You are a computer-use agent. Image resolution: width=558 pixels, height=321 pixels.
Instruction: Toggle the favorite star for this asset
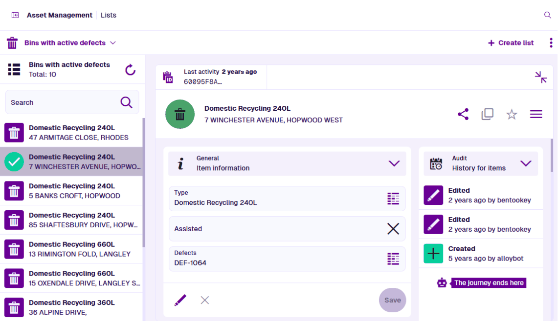(x=512, y=114)
